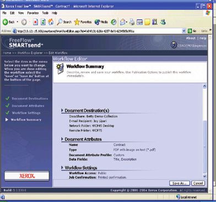The width and height of the screenshot is (216, 202).
Task: Open the address bar dropdown arrow
Action: [x=184, y=31]
